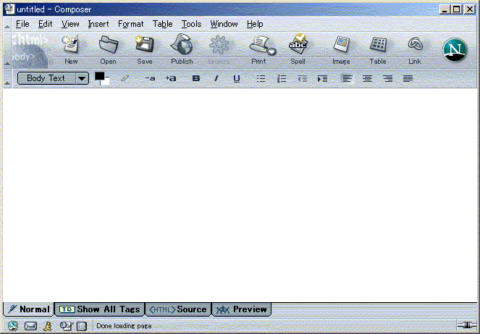This screenshot has width=480, height=334.
Task: Toggle underline formatting
Action: point(236,79)
